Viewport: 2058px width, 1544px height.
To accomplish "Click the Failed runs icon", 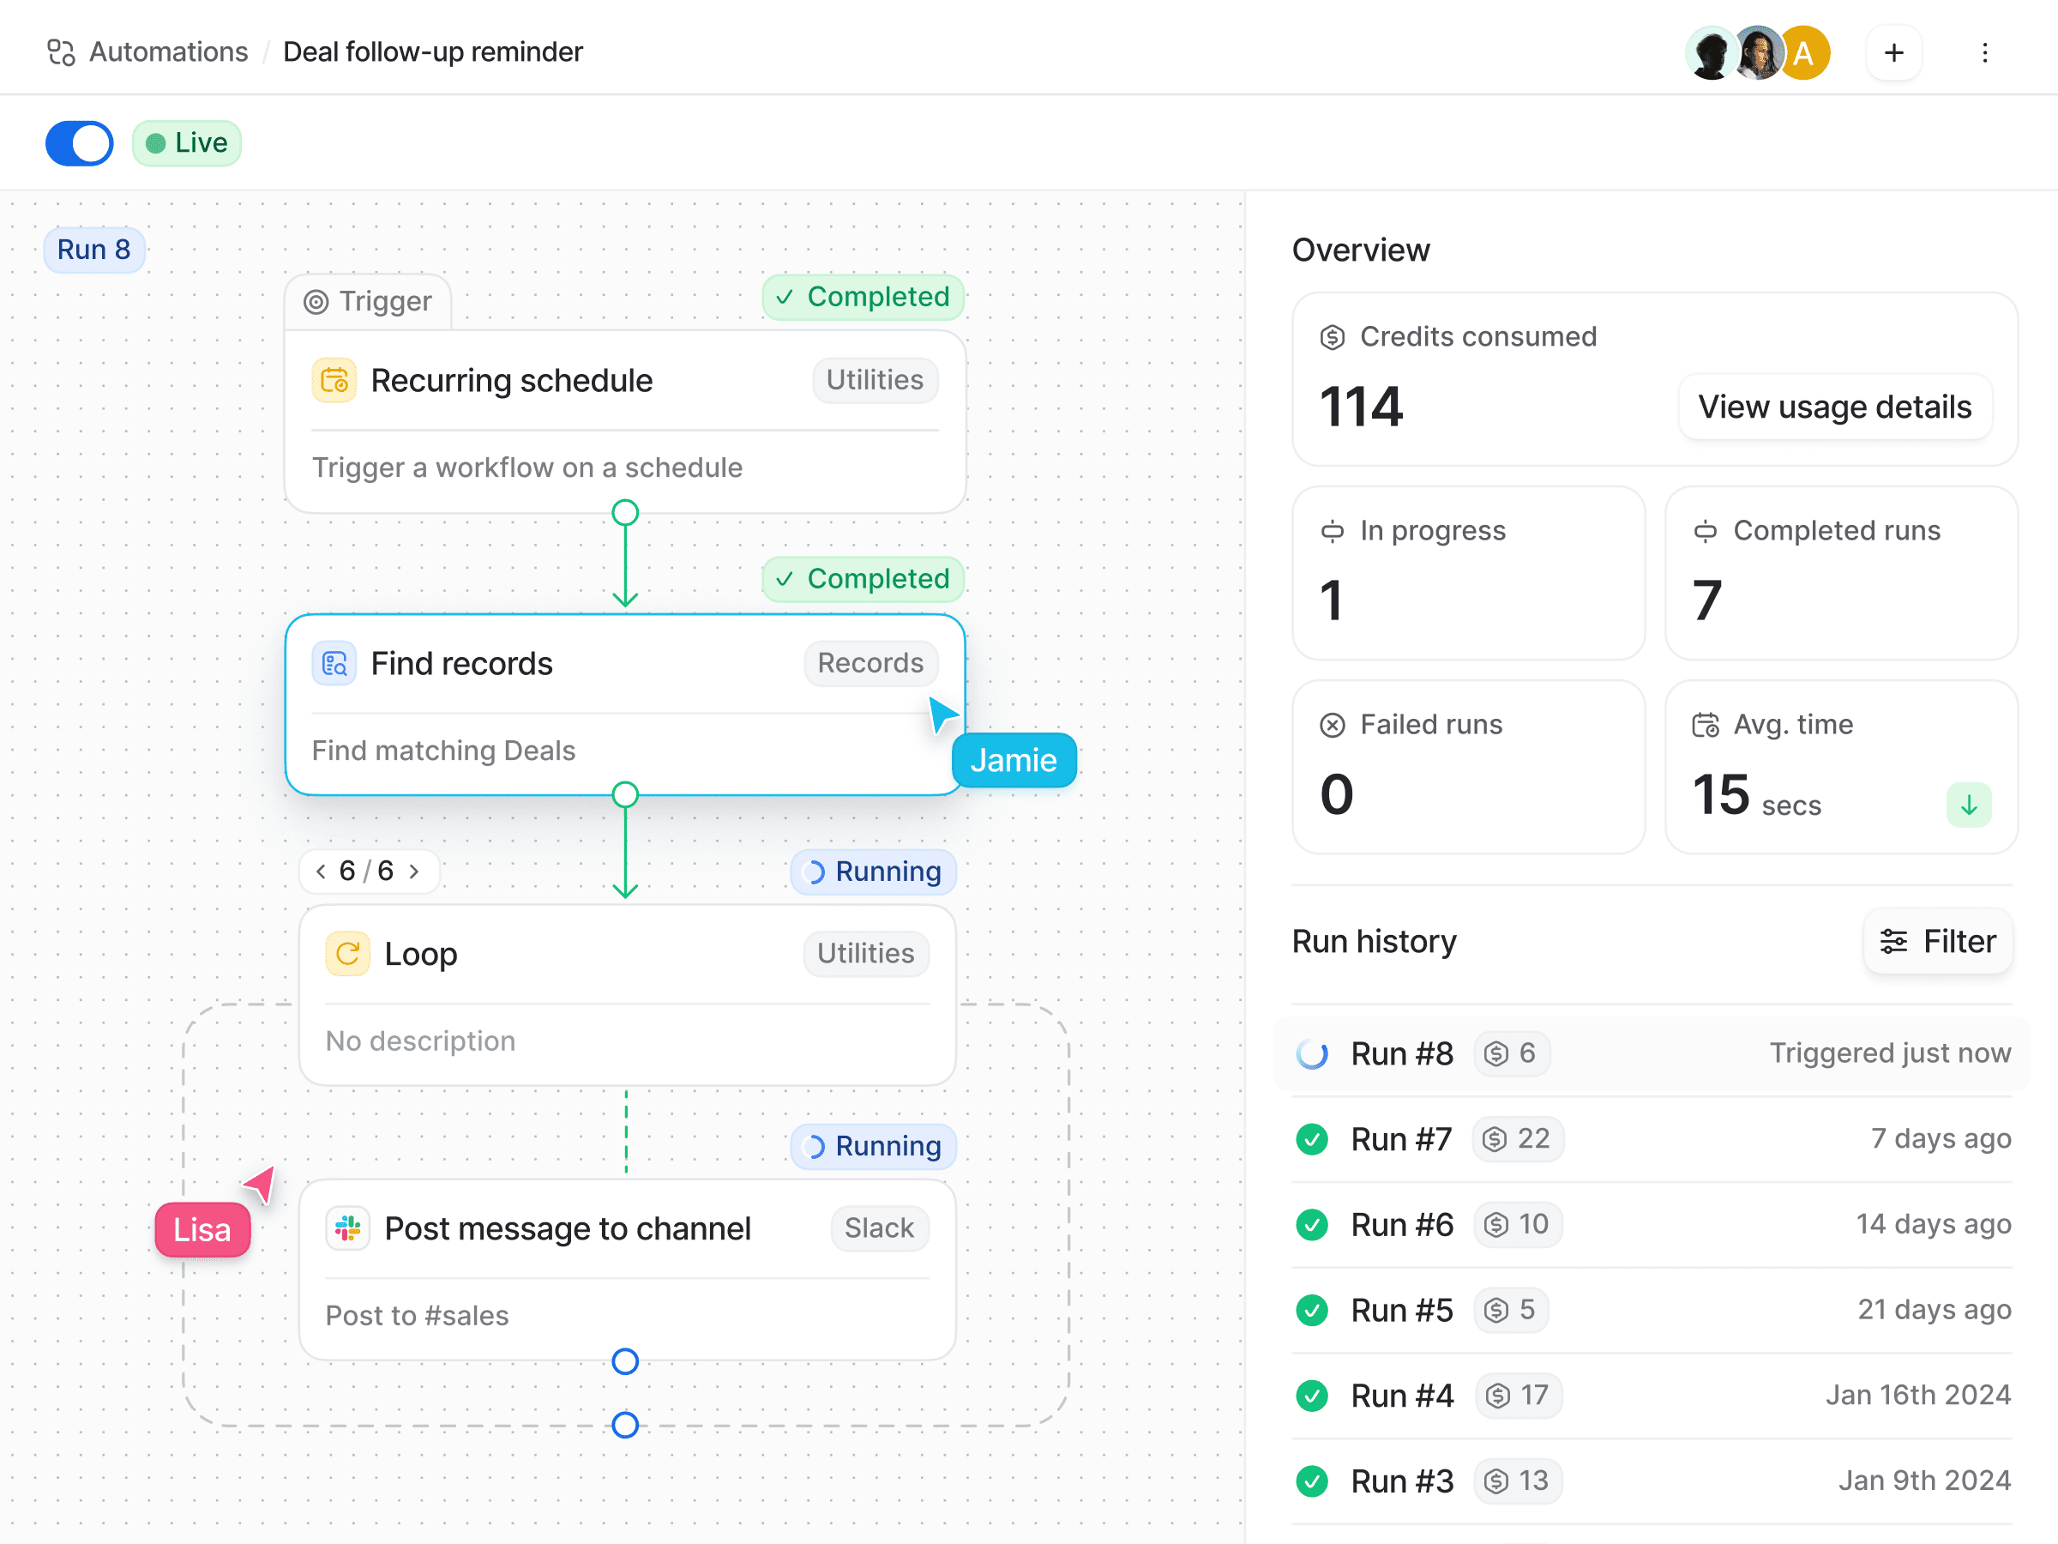I will [x=1333, y=724].
